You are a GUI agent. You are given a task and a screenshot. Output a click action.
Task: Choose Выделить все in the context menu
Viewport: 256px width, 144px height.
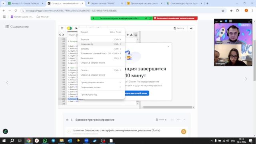101,58
